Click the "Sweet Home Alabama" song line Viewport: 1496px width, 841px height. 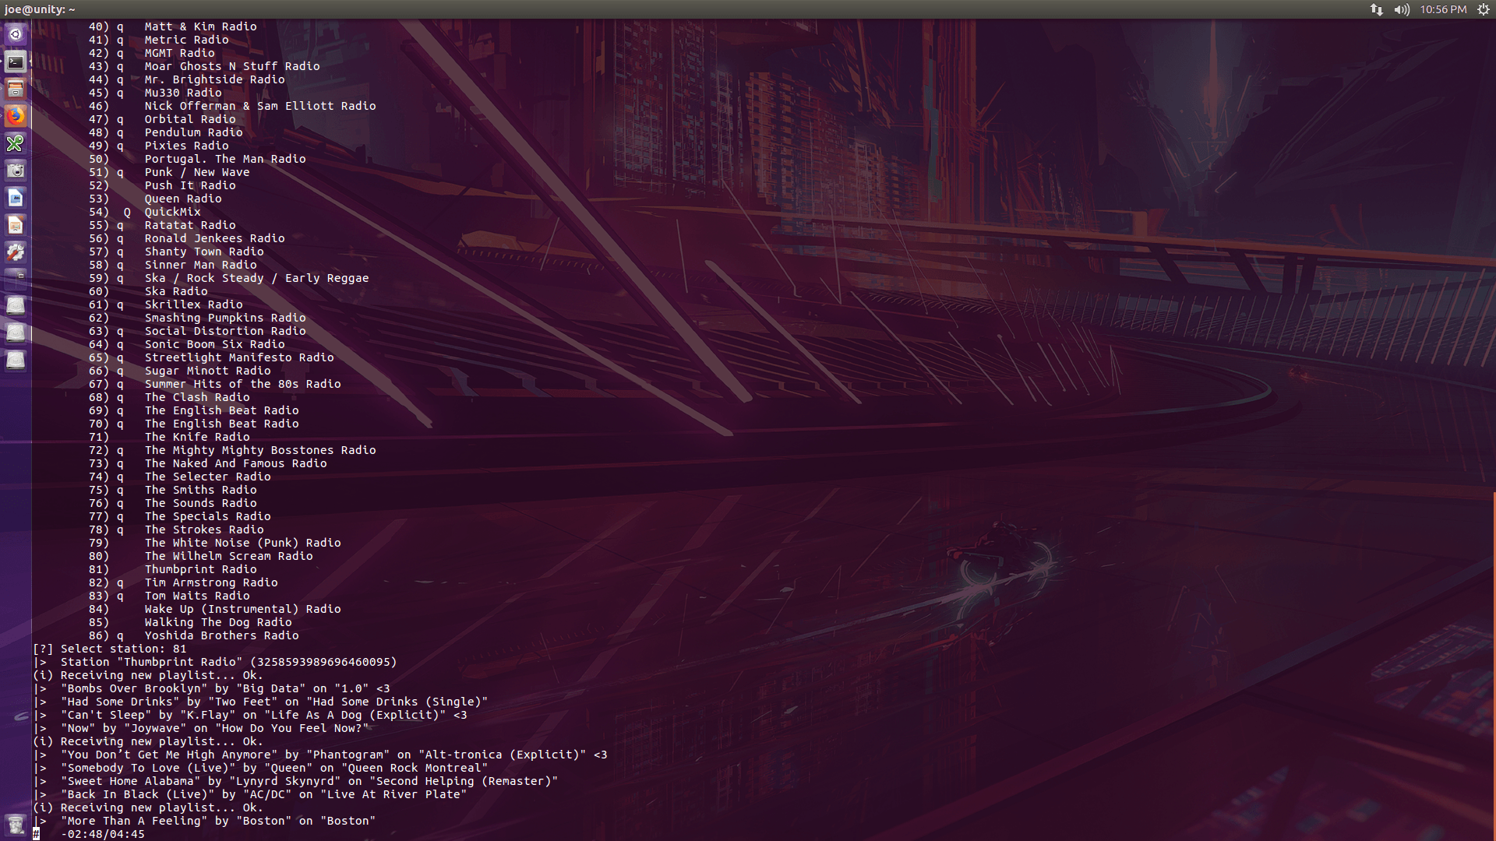295,781
